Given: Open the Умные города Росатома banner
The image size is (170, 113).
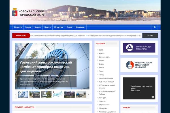Looking at the screenshot, I should point(139,48).
